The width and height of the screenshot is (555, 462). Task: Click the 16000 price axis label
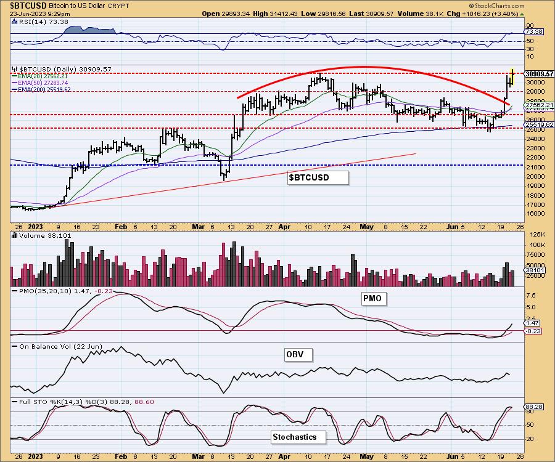tap(535, 214)
